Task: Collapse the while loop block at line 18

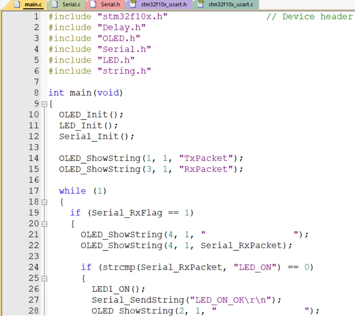Action: [x=44, y=202]
